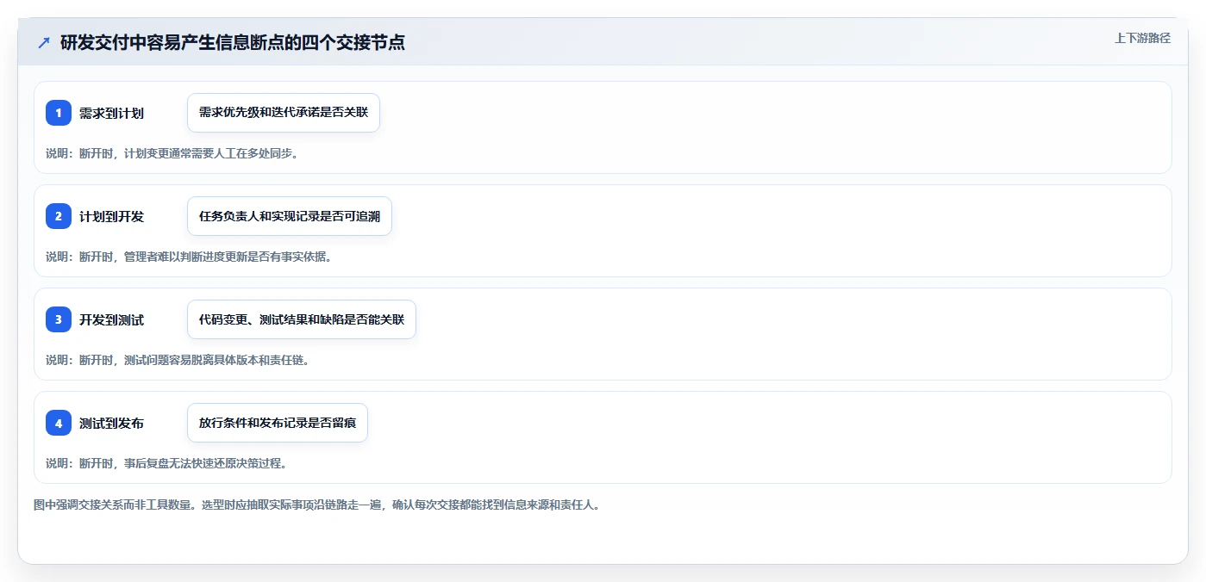This screenshot has height=582, width=1206.
Task: Click the 代码变更、测试结果和缺陷是否能关联 chip
Action: tap(302, 319)
